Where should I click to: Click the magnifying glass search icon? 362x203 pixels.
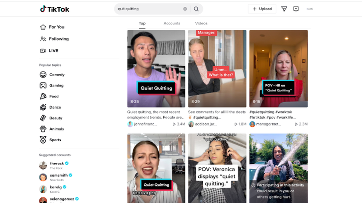[x=196, y=9]
